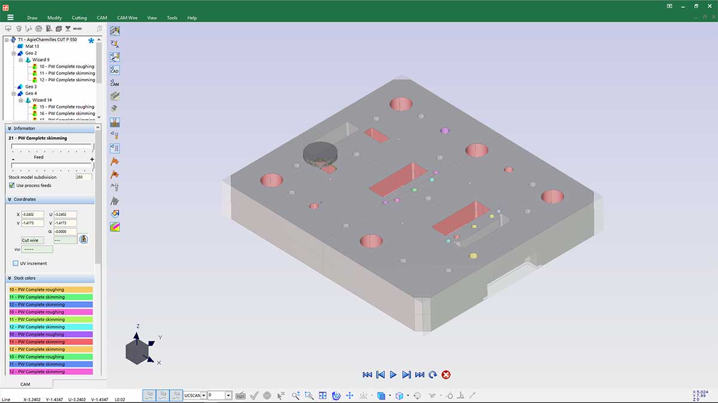Check the UV increment checkbox

click(14, 263)
